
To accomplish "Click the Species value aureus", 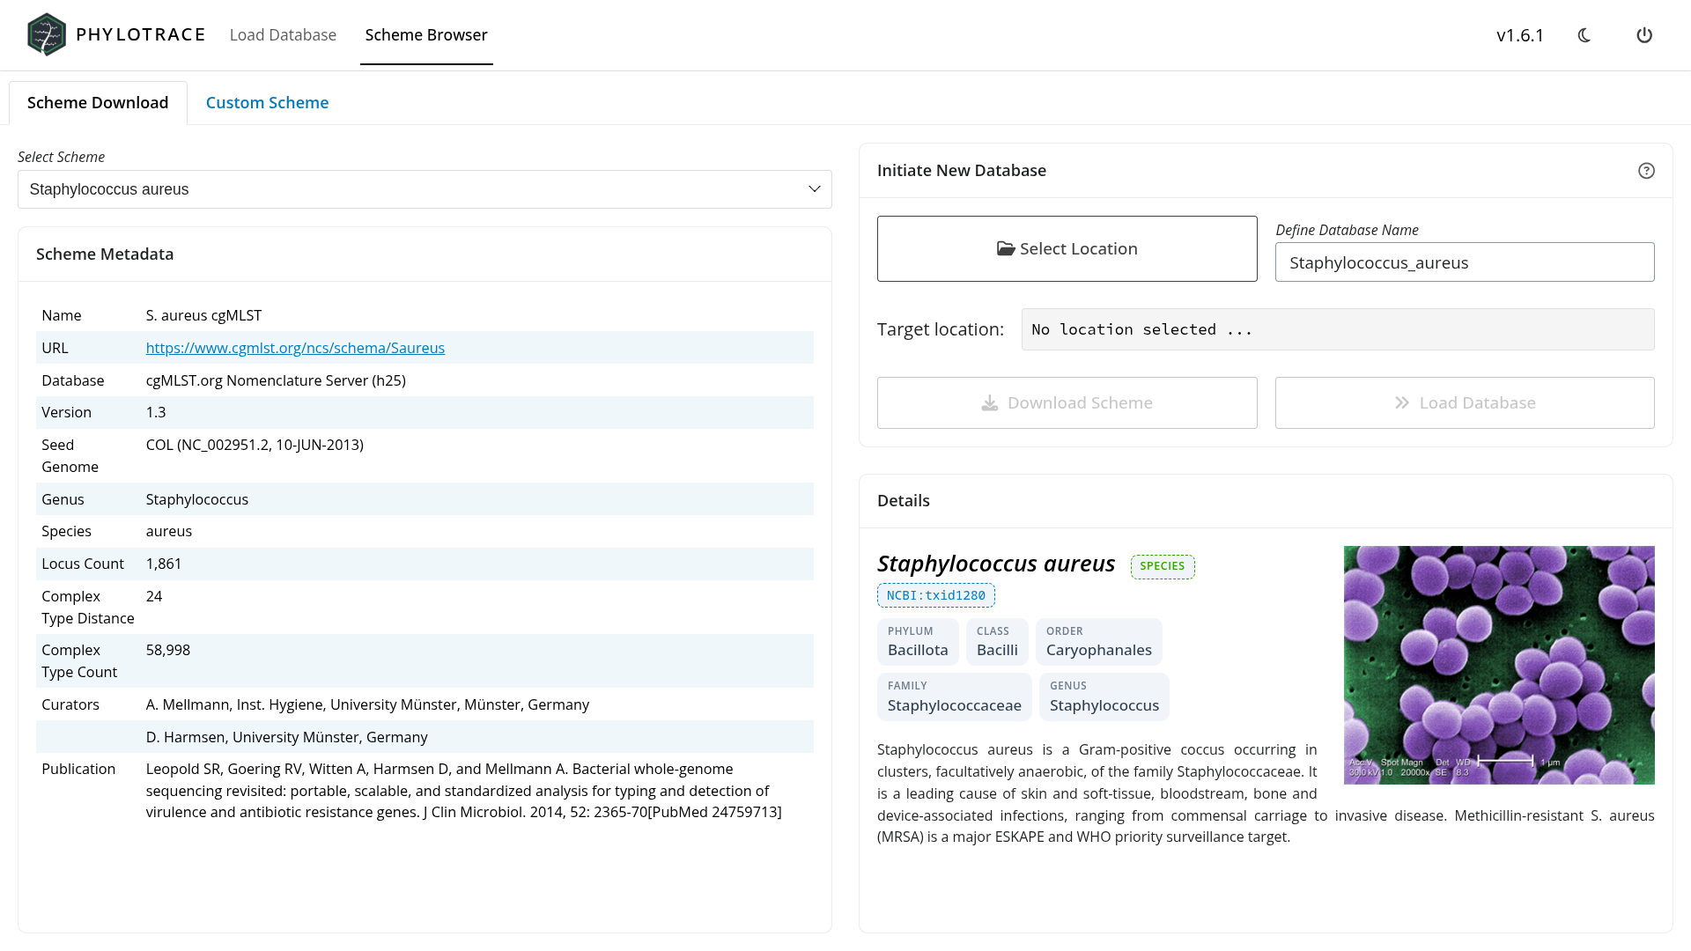I will click(169, 531).
